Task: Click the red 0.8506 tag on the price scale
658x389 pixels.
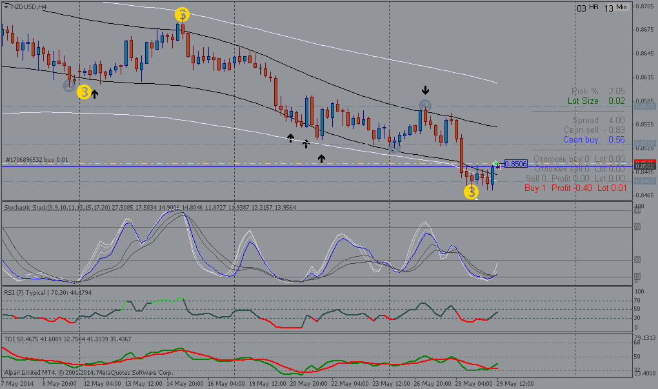Action: pos(644,161)
